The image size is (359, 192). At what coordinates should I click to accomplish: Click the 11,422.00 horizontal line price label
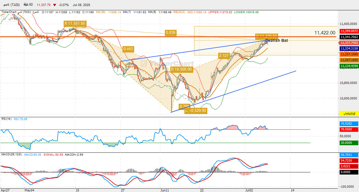pos(325,33)
